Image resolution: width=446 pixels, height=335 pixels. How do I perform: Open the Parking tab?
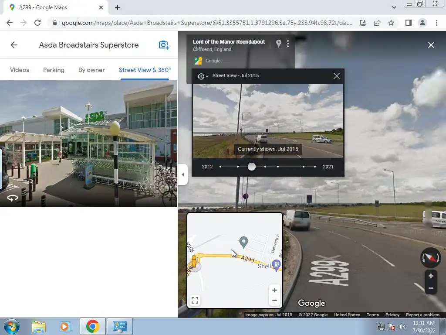point(54,70)
